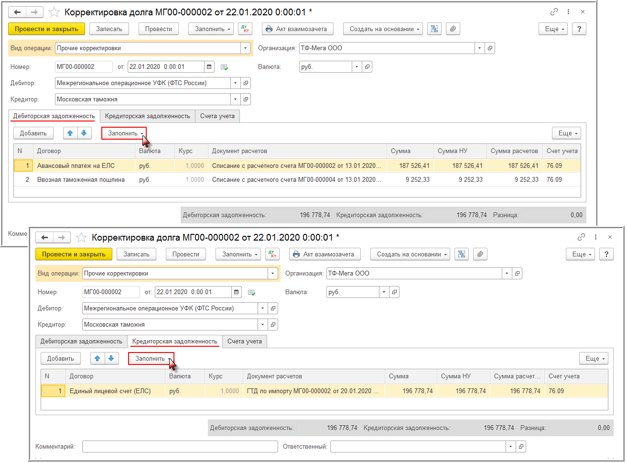This screenshot has height=463, width=627.
Task: Click Записать in the front window
Action: (x=137, y=254)
